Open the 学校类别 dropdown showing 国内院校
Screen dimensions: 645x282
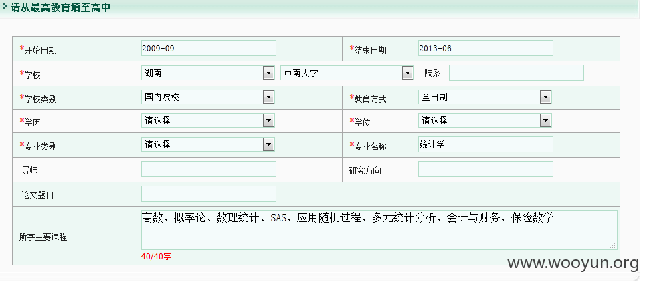[x=207, y=98]
